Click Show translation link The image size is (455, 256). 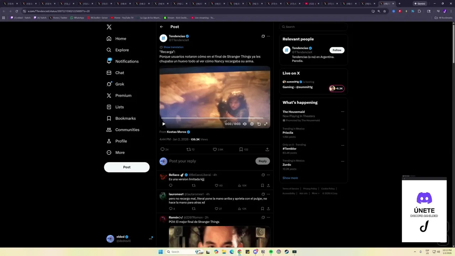(173, 47)
